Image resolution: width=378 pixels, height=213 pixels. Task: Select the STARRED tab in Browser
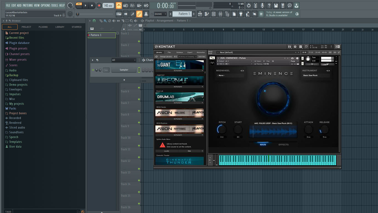tap(77, 27)
